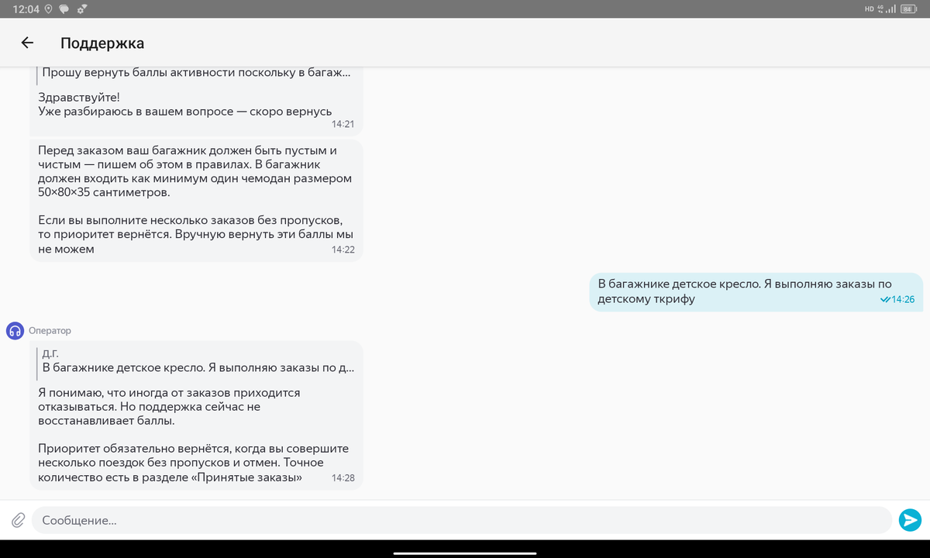Focus the Сообщение... input field

click(x=462, y=520)
